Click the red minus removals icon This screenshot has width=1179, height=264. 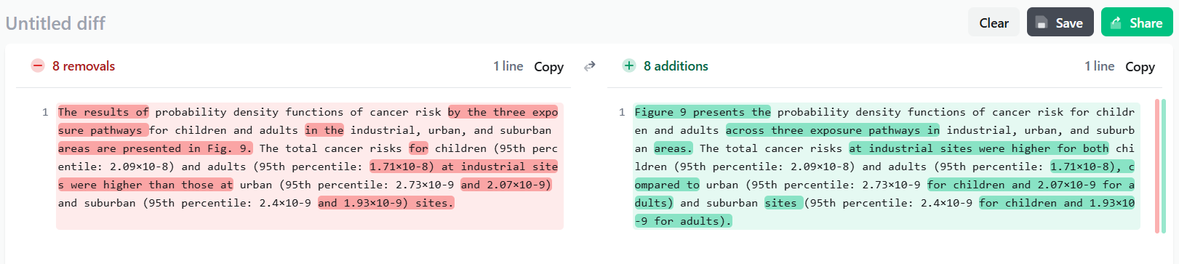click(x=38, y=65)
